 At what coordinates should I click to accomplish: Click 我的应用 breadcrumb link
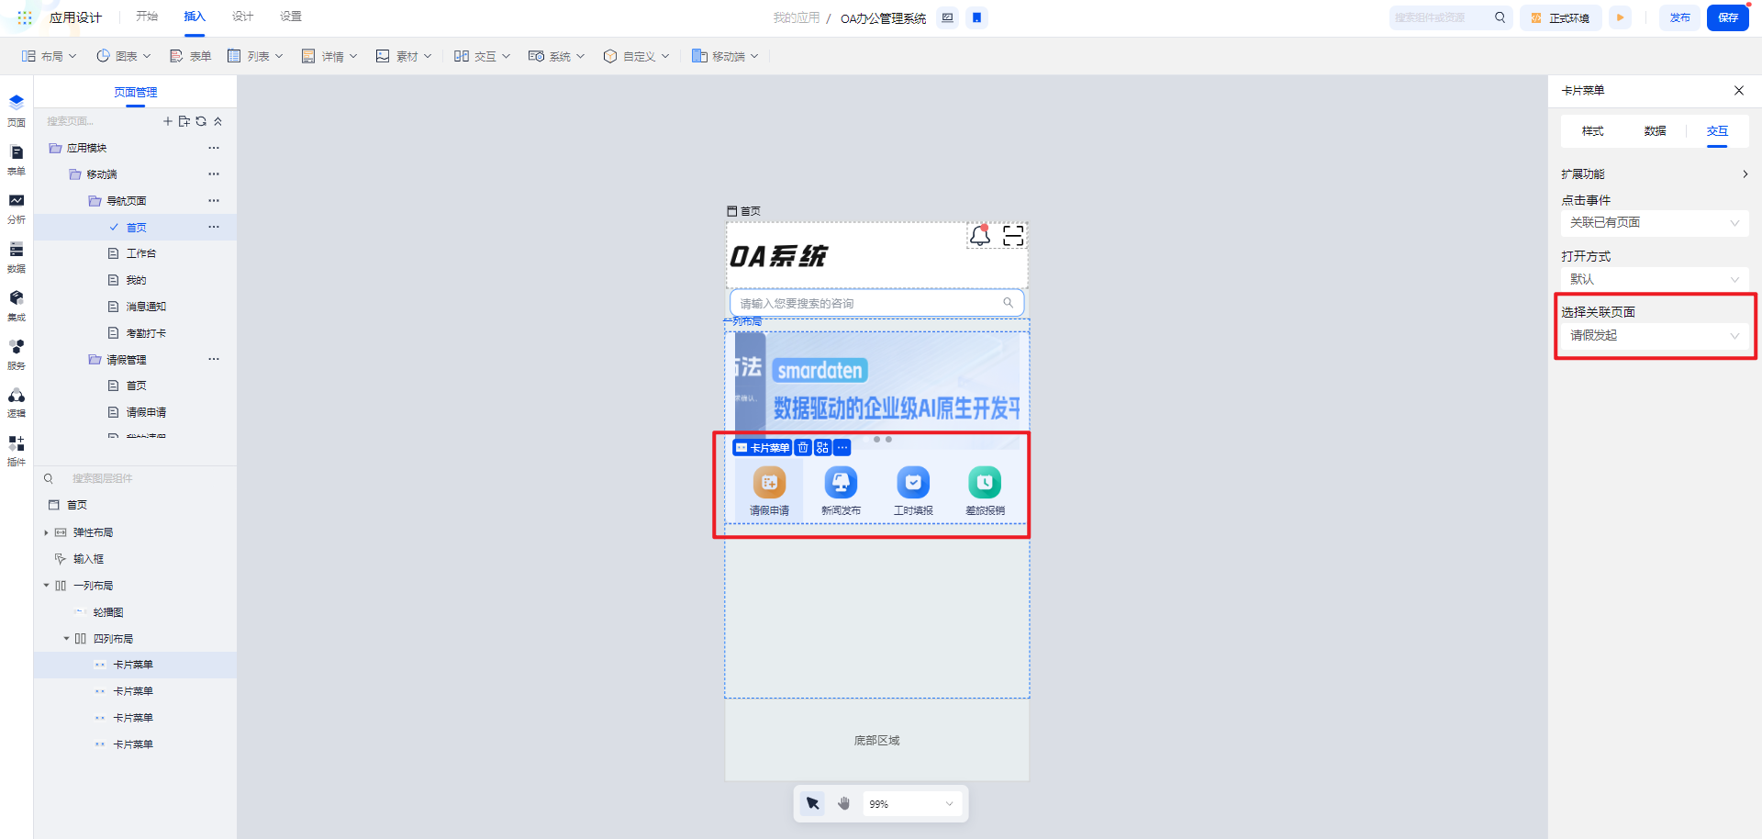(796, 17)
